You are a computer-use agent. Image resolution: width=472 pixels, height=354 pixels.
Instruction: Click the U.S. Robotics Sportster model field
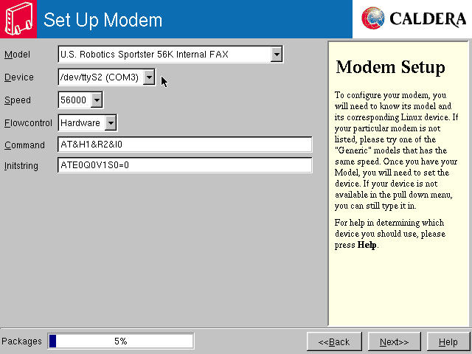point(164,54)
